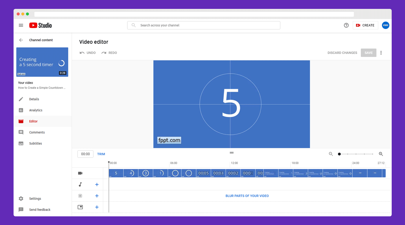Click the TRIM button
Screen dimensions: 405x225
[101, 154]
